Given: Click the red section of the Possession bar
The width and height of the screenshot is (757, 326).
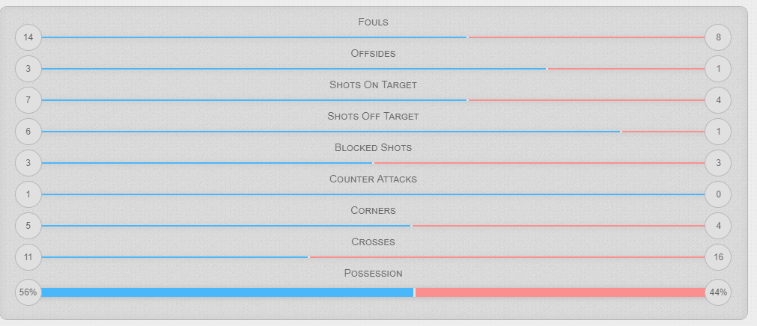Looking at the screenshot, I should 560,292.
